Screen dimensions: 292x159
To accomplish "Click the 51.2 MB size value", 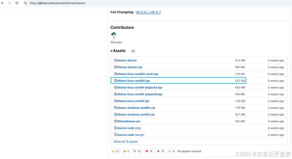I will [x=240, y=60].
